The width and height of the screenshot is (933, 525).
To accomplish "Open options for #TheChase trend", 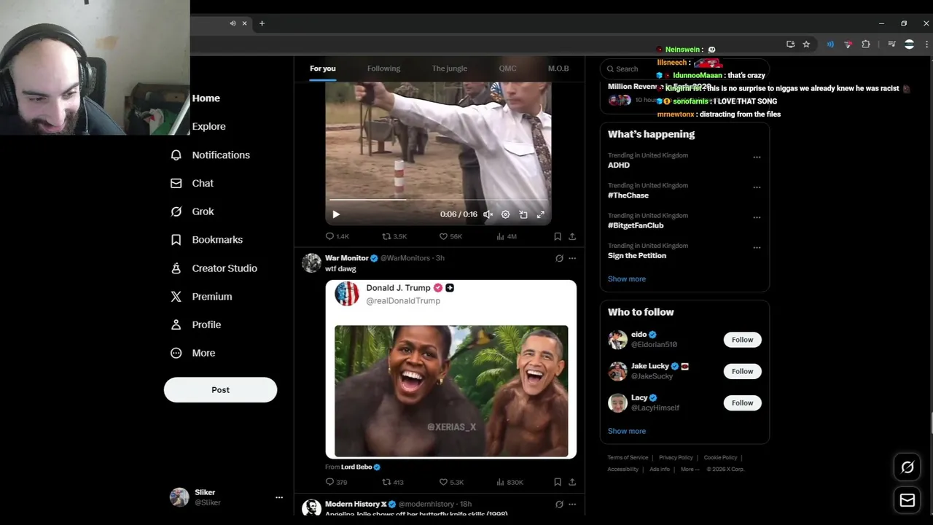I will pos(757,187).
